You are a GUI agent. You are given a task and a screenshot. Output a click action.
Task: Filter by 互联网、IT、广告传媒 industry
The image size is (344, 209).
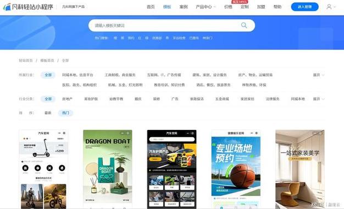[x=164, y=75]
